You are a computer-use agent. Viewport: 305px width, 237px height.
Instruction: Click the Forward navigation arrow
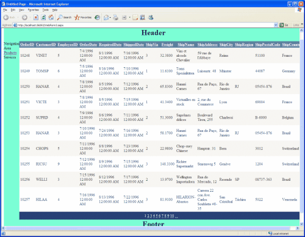24,18
